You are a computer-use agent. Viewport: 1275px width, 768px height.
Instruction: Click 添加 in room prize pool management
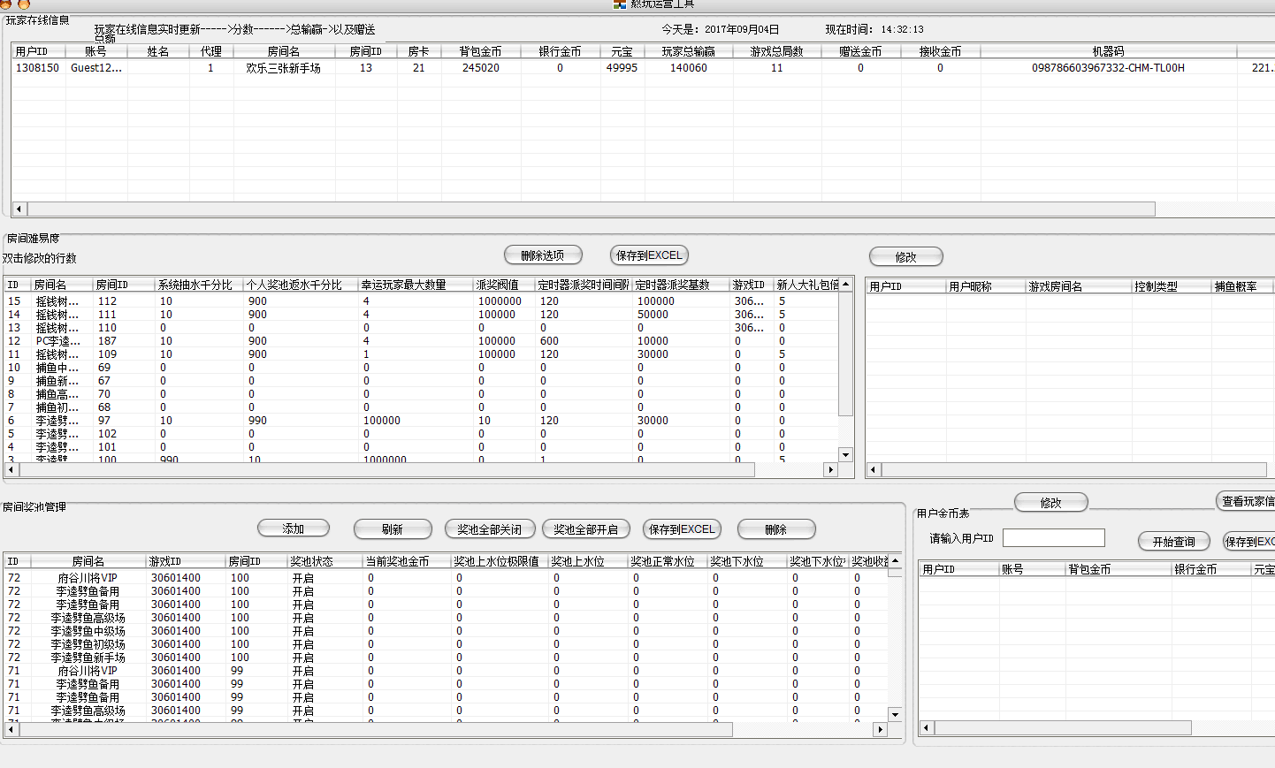[294, 528]
